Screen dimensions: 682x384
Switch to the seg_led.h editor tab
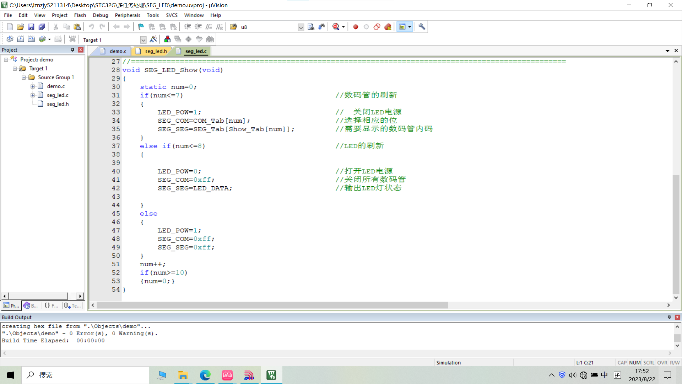[151, 51]
